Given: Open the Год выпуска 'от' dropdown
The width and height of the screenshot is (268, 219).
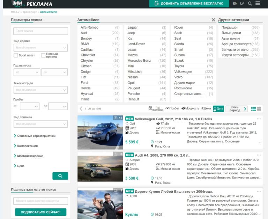Looking at the screenshot, I should [x=27, y=72].
